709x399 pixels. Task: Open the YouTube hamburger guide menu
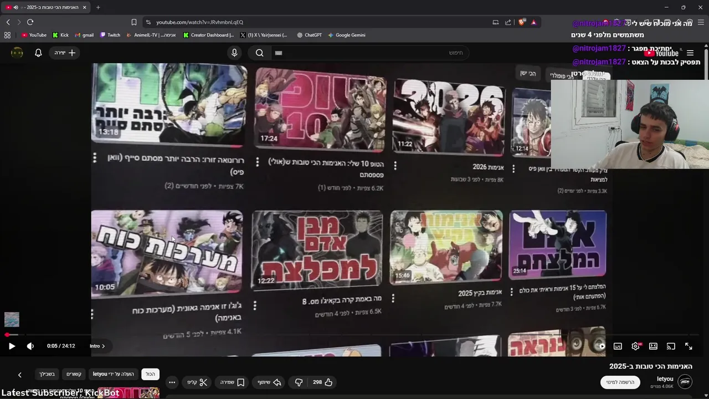coord(690,53)
